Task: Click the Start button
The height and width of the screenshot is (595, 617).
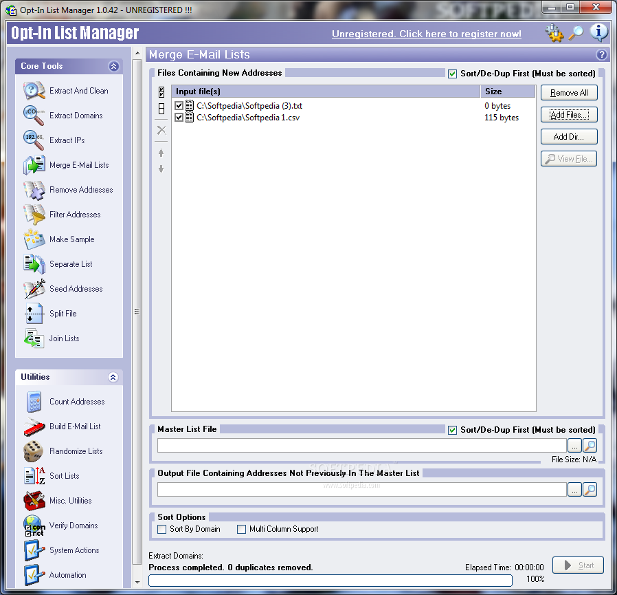Action: pos(578,565)
